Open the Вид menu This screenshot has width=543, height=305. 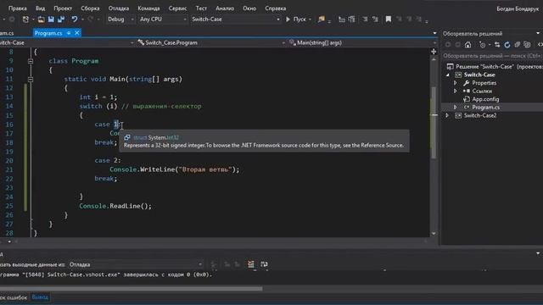[40, 8]
